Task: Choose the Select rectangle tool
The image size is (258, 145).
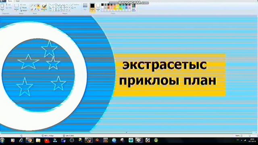Action: [17, 6]
